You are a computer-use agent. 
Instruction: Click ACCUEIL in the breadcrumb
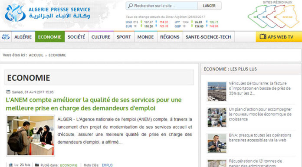[36, 55]
